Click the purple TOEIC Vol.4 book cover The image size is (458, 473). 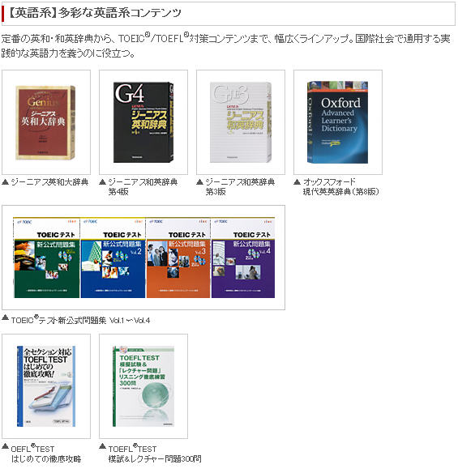[x=243, y=258]
